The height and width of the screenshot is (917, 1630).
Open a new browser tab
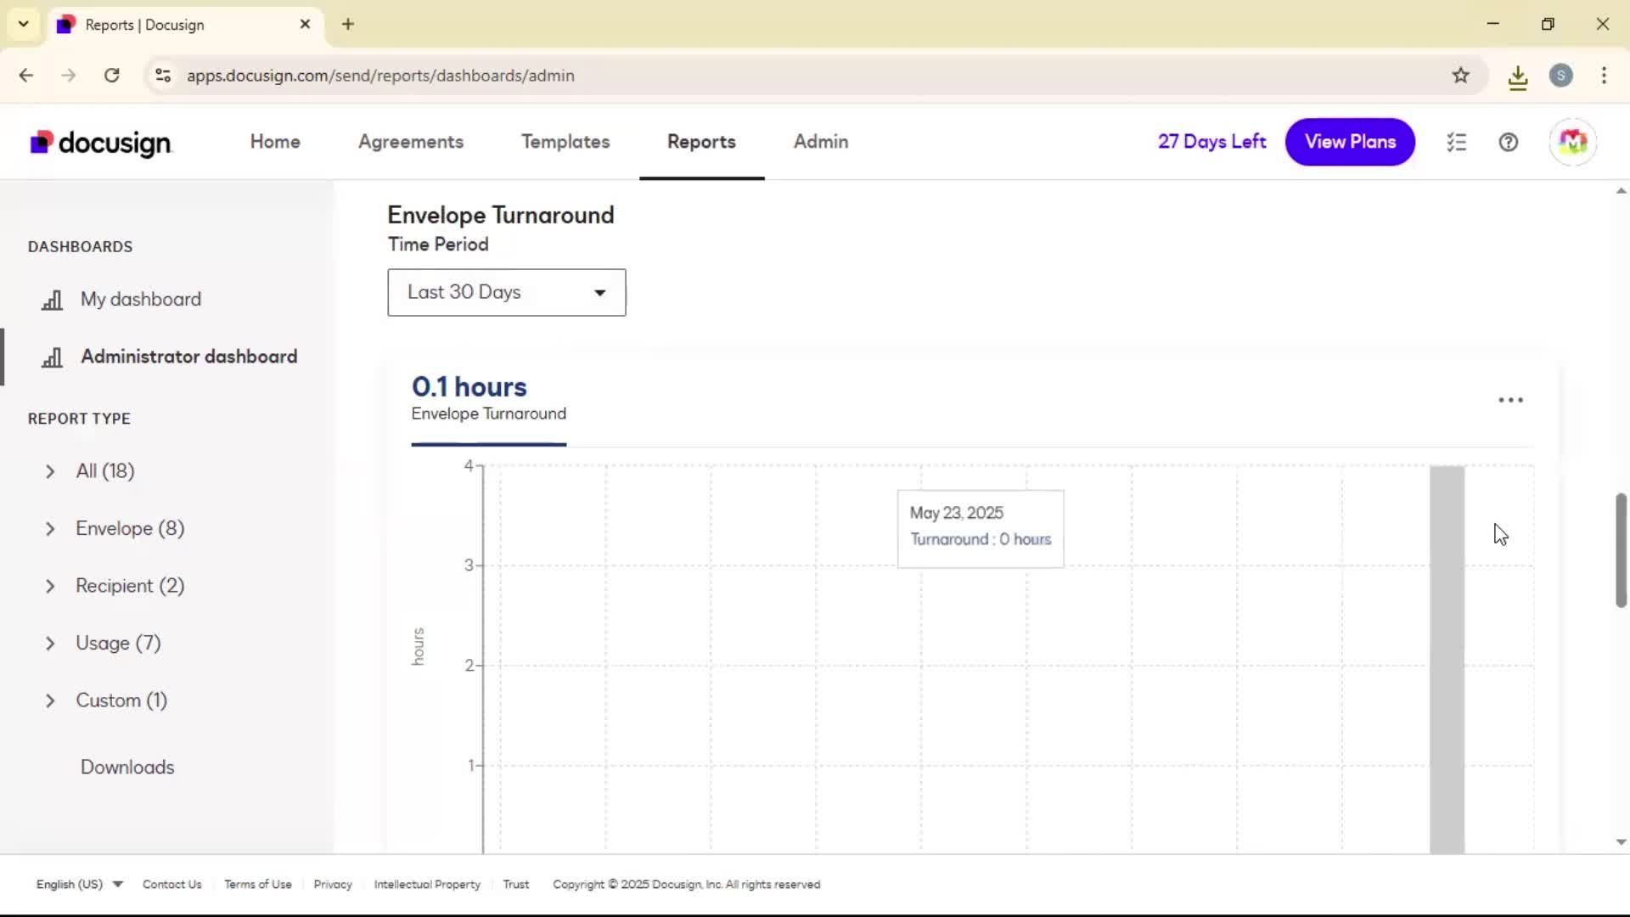point(348,25)
